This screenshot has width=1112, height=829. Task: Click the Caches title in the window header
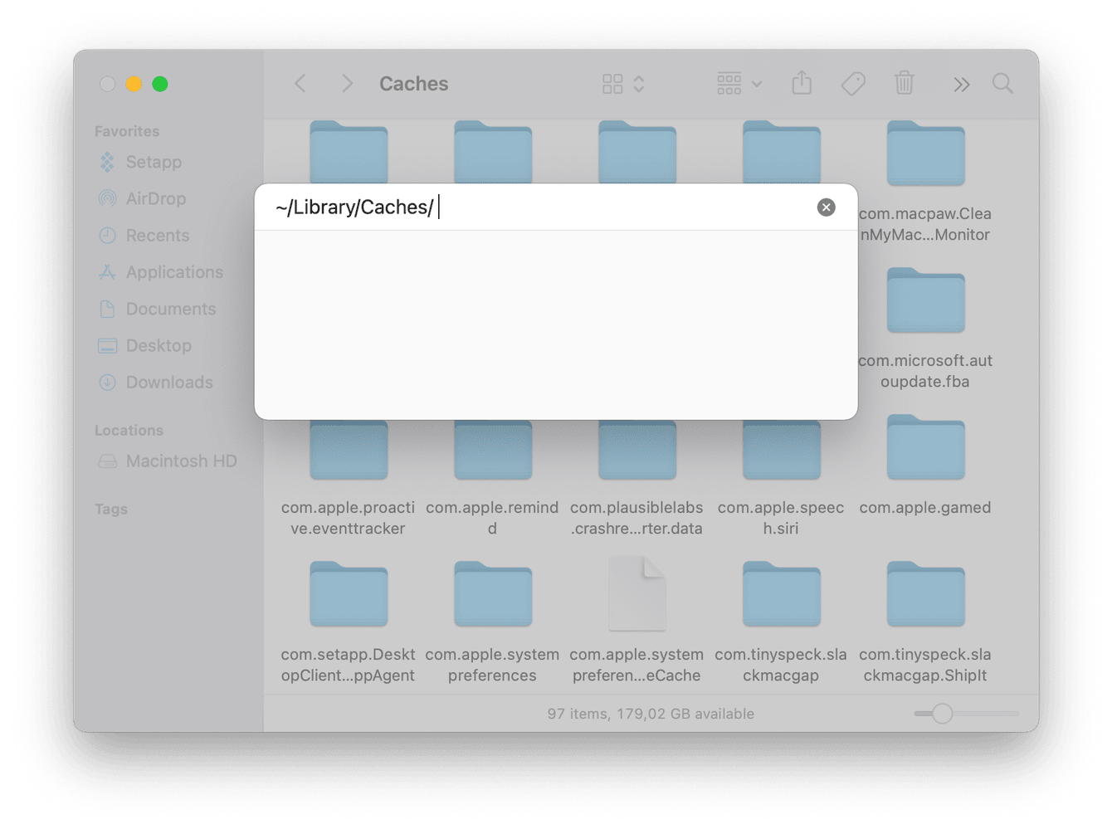tap(413, 83)
